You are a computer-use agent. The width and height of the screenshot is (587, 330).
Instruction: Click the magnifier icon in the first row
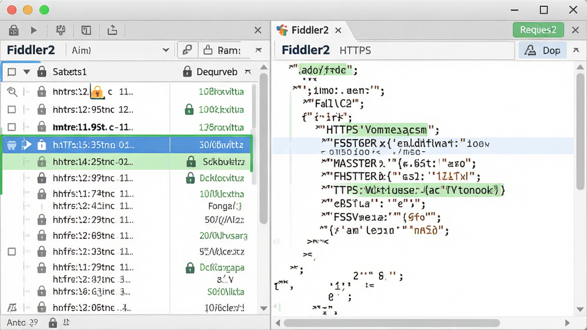12,92
